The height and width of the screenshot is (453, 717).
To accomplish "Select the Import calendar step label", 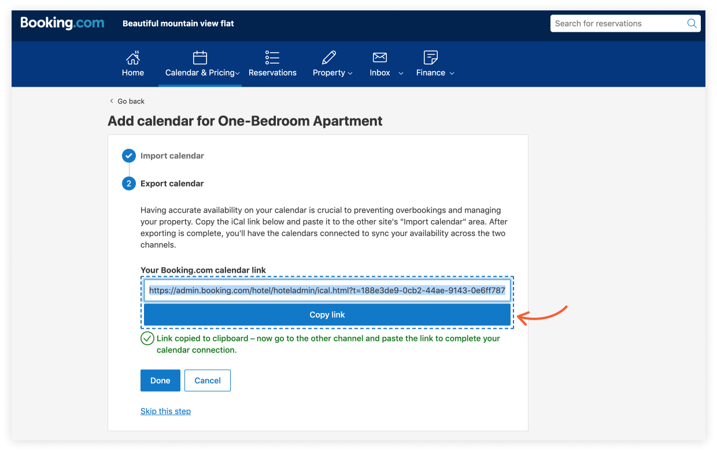I will click(172, 156).
